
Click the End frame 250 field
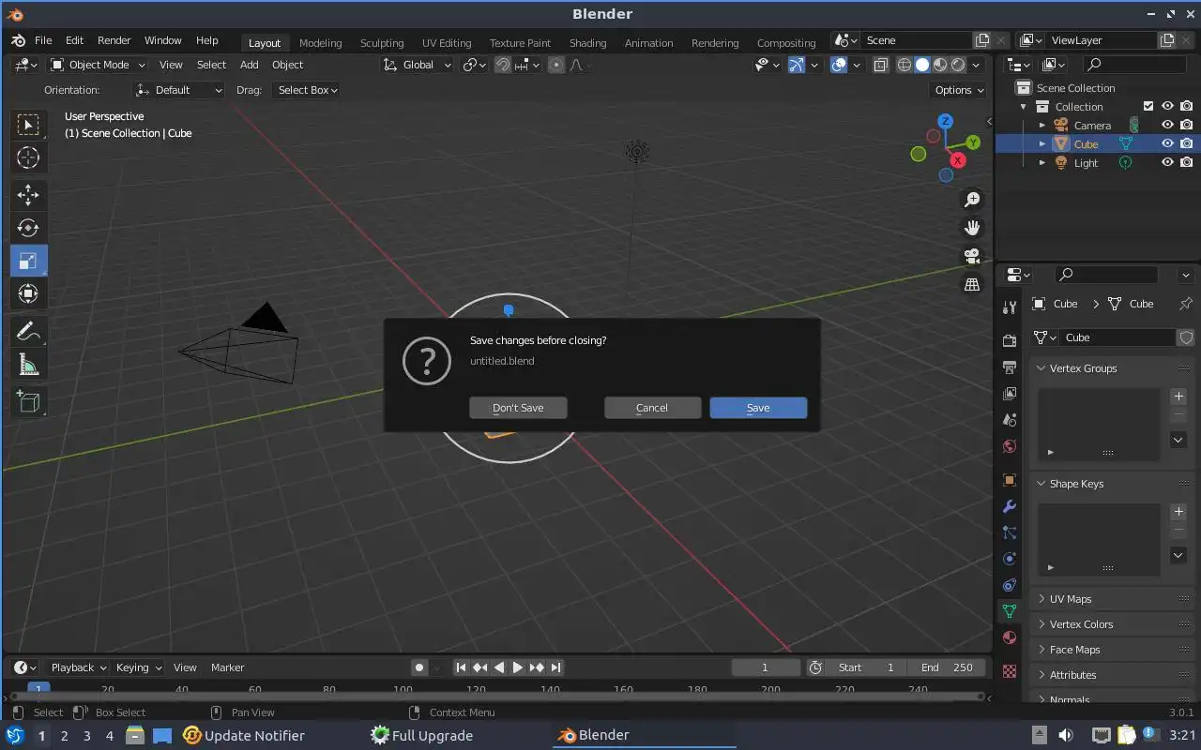click(947, 667)
